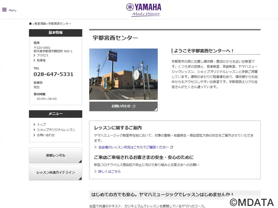278x208 pixels.
Task: Open 教室情報 breadcrumb link
Action: point(40,24)
